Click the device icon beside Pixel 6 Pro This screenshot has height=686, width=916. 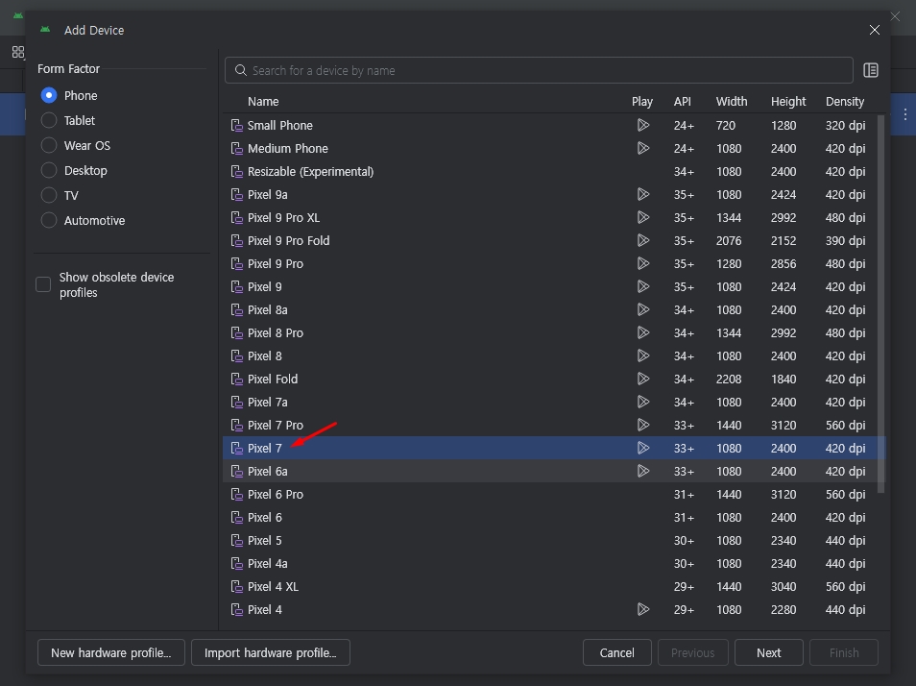[x=236, y=495]
